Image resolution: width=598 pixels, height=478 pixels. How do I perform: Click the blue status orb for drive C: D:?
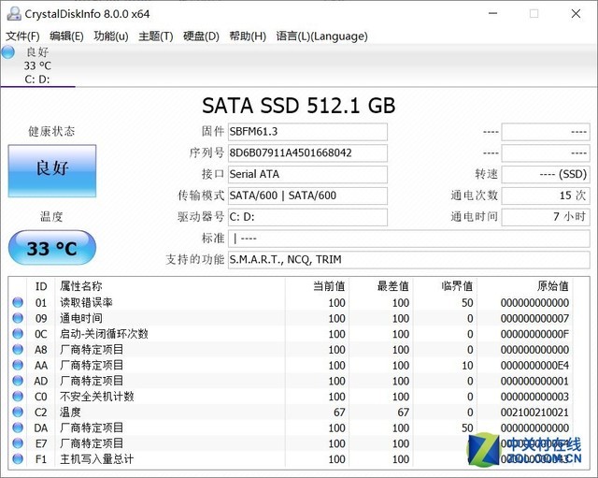8,52
